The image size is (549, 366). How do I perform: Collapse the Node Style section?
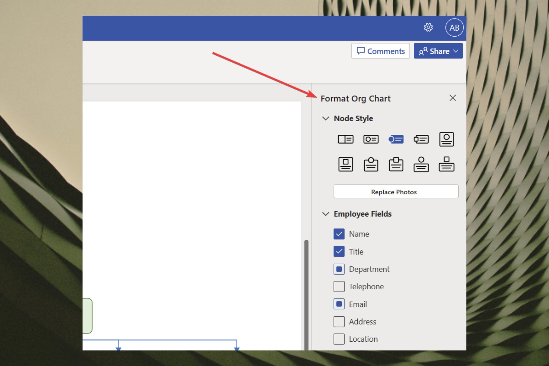(x=325, y=118)
